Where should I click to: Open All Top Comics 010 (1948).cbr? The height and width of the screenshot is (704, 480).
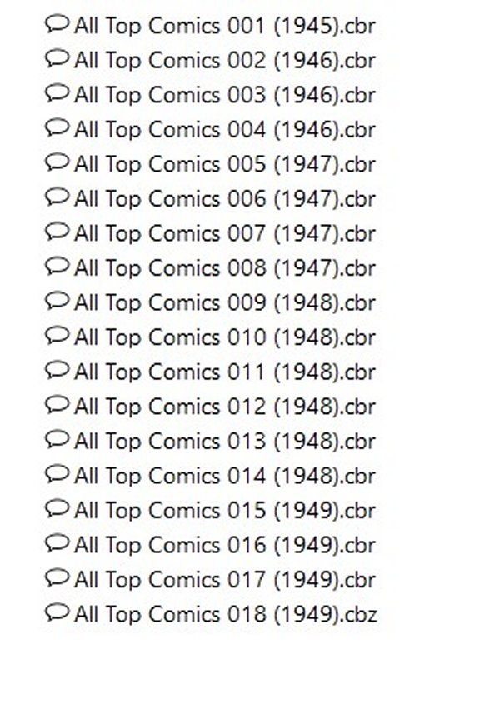(x=224, y=337)
